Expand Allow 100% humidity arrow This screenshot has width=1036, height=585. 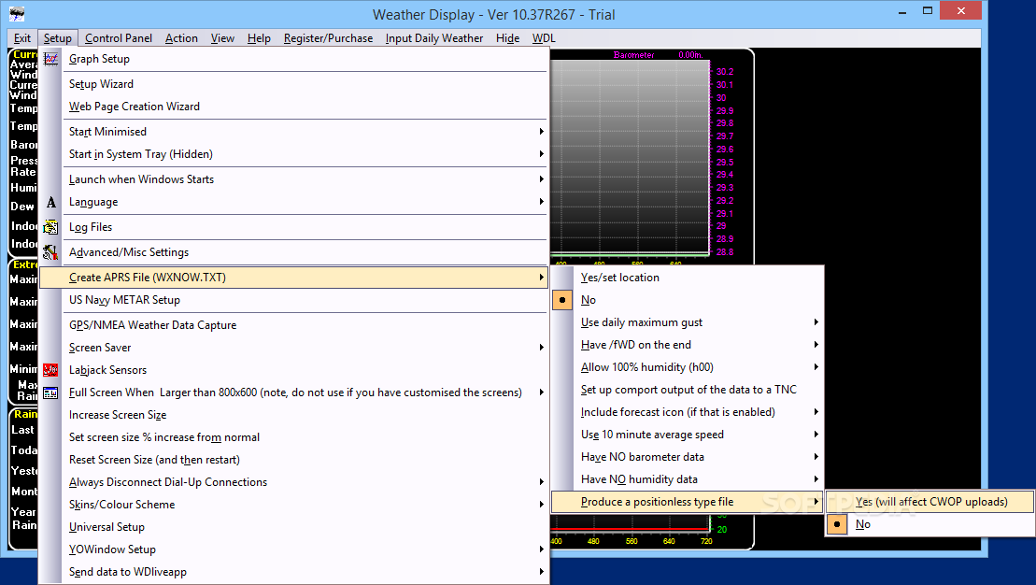tap(816, 367)
